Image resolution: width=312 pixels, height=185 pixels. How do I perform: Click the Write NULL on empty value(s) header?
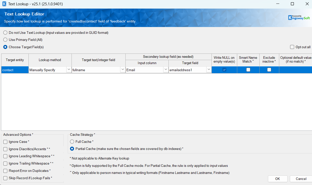point(224,60)
